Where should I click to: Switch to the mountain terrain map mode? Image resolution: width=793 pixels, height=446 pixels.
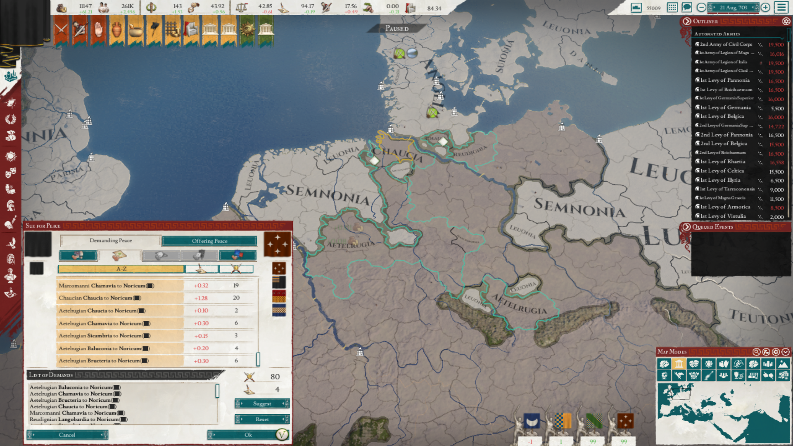tap(783, 364)
